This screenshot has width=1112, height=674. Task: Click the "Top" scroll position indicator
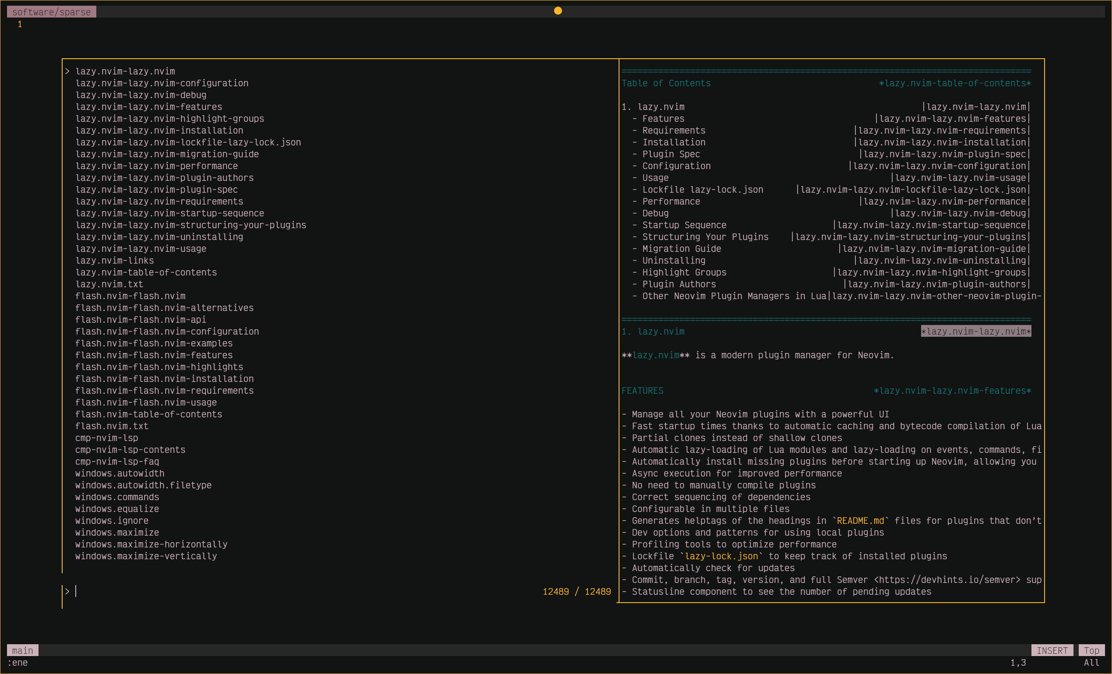coord(1092,650)
